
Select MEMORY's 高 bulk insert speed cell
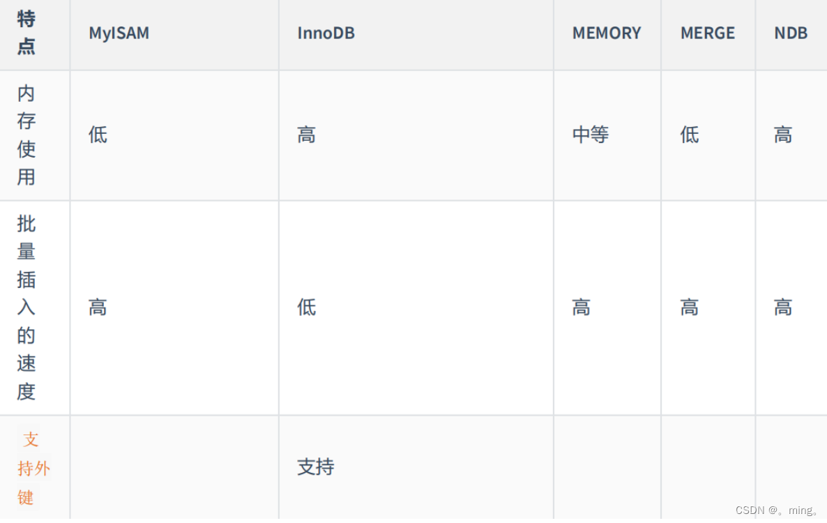582,308
